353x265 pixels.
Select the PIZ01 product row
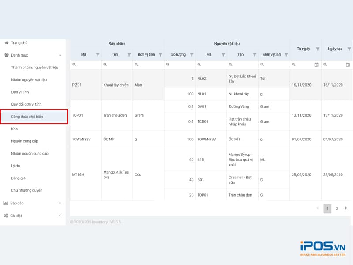(x=77, y=85)
